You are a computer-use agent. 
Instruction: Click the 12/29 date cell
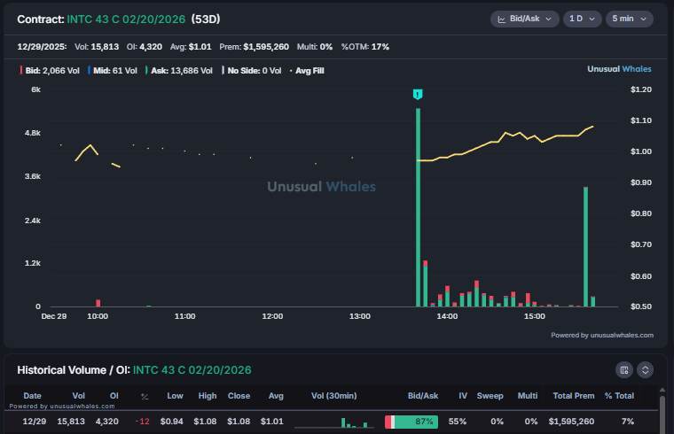click(x=35, y=422)
